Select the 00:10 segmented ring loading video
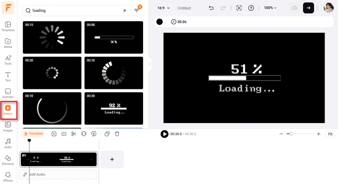Image resolution: width=338 pixels, height=184 pixels. point(114,73)
